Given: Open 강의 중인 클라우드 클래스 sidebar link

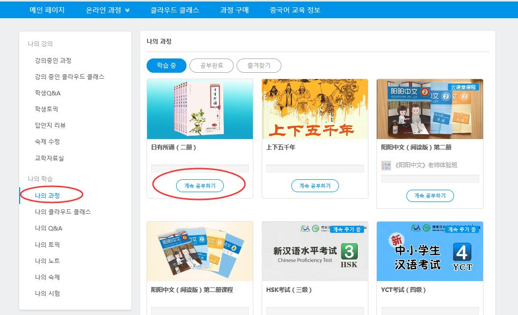Looking at the screenshot, I should click(x=70, y=77).
